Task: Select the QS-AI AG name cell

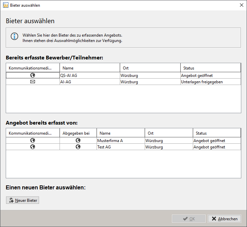Action: point(90,75)
